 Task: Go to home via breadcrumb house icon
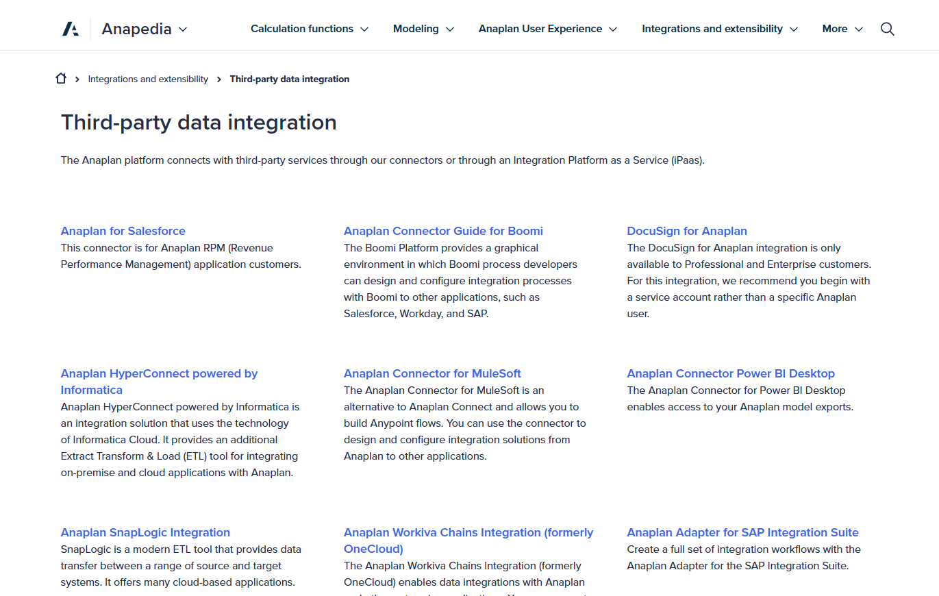61,79
